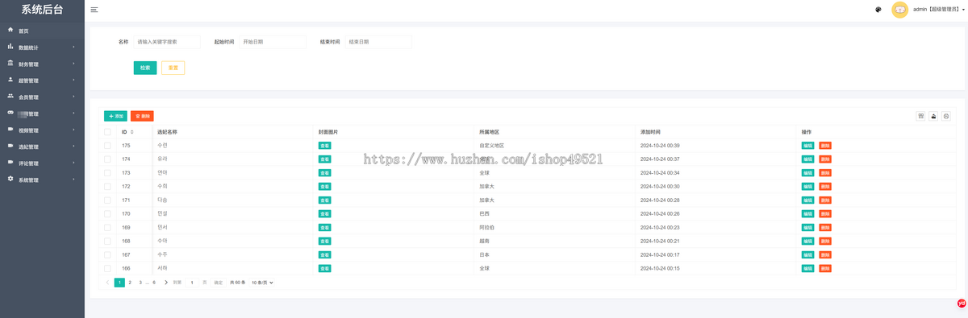Screen dimensions: 968x318
Task: Focus the 起始时间 start date field
Action: click(x=273, y=42)
